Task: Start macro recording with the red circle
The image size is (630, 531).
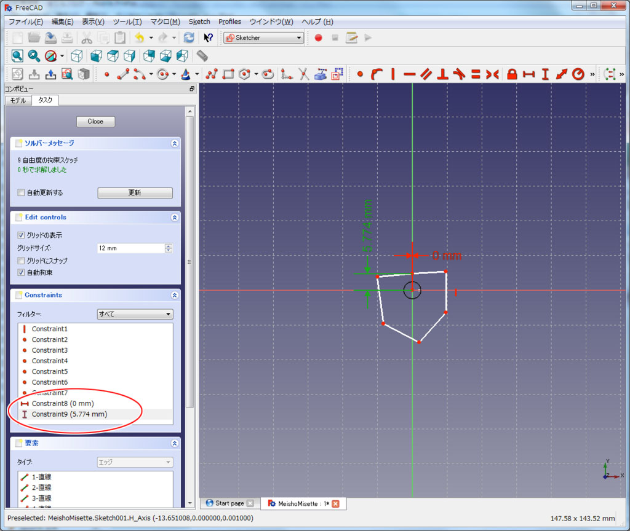Action: point(318,38)
